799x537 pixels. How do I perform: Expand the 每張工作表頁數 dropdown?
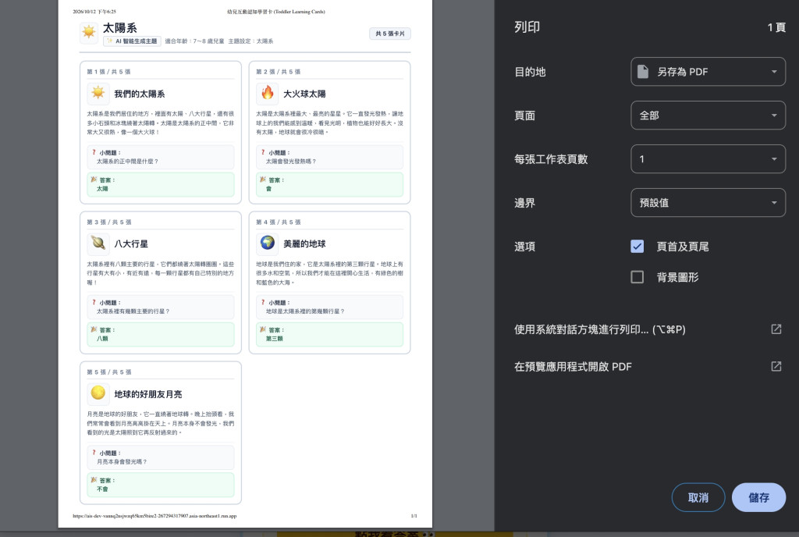pyautogui.click(x=708, y=159)
